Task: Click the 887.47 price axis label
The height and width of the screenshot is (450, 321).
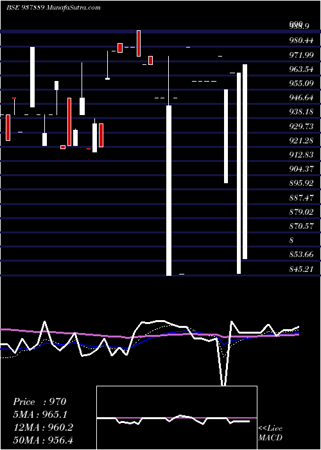Action: pos(301,198)
